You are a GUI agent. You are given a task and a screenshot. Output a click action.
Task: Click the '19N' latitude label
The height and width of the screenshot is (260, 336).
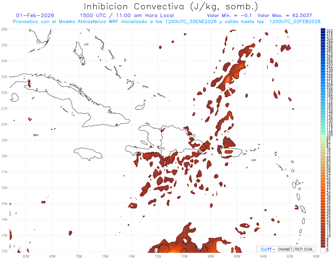click(x=4, y=140)
